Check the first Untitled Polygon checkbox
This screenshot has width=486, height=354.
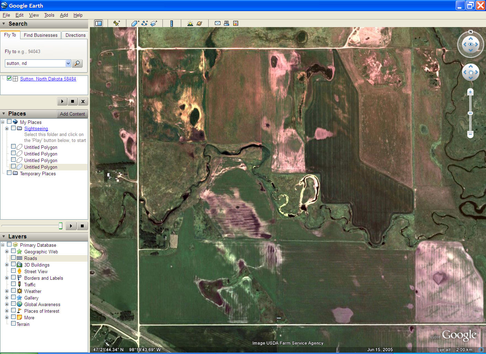[x=14, y=146]
